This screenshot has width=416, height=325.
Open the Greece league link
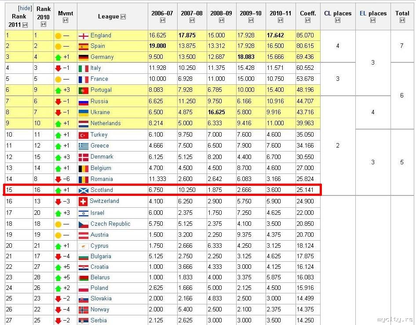click(x=99, y=146)
